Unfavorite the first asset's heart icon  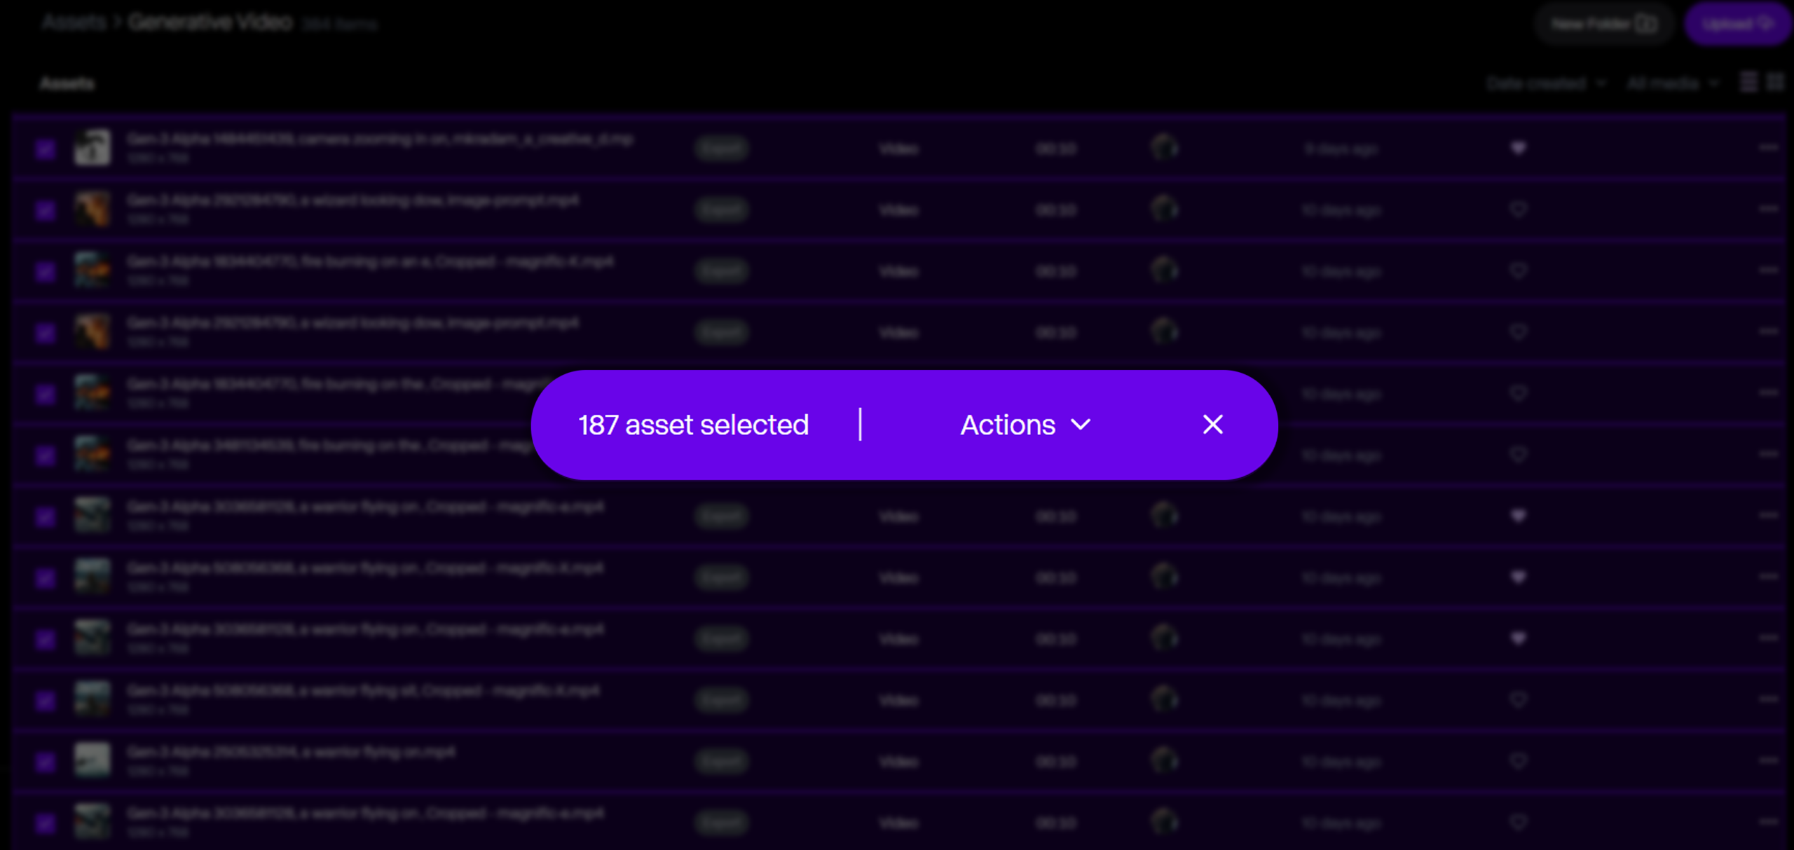tap(1518, 148)
